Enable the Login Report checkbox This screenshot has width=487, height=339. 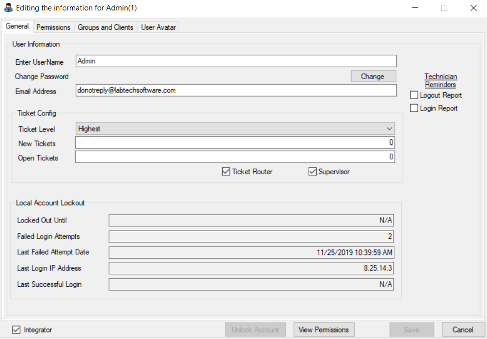pos(414,108)
